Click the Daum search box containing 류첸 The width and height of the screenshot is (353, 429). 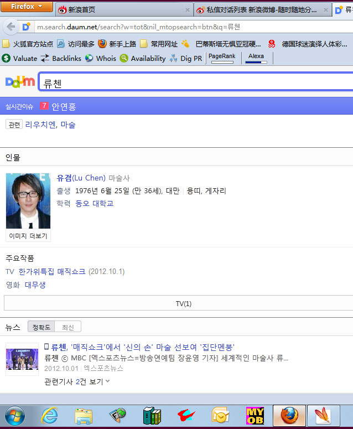click(196, 81)
